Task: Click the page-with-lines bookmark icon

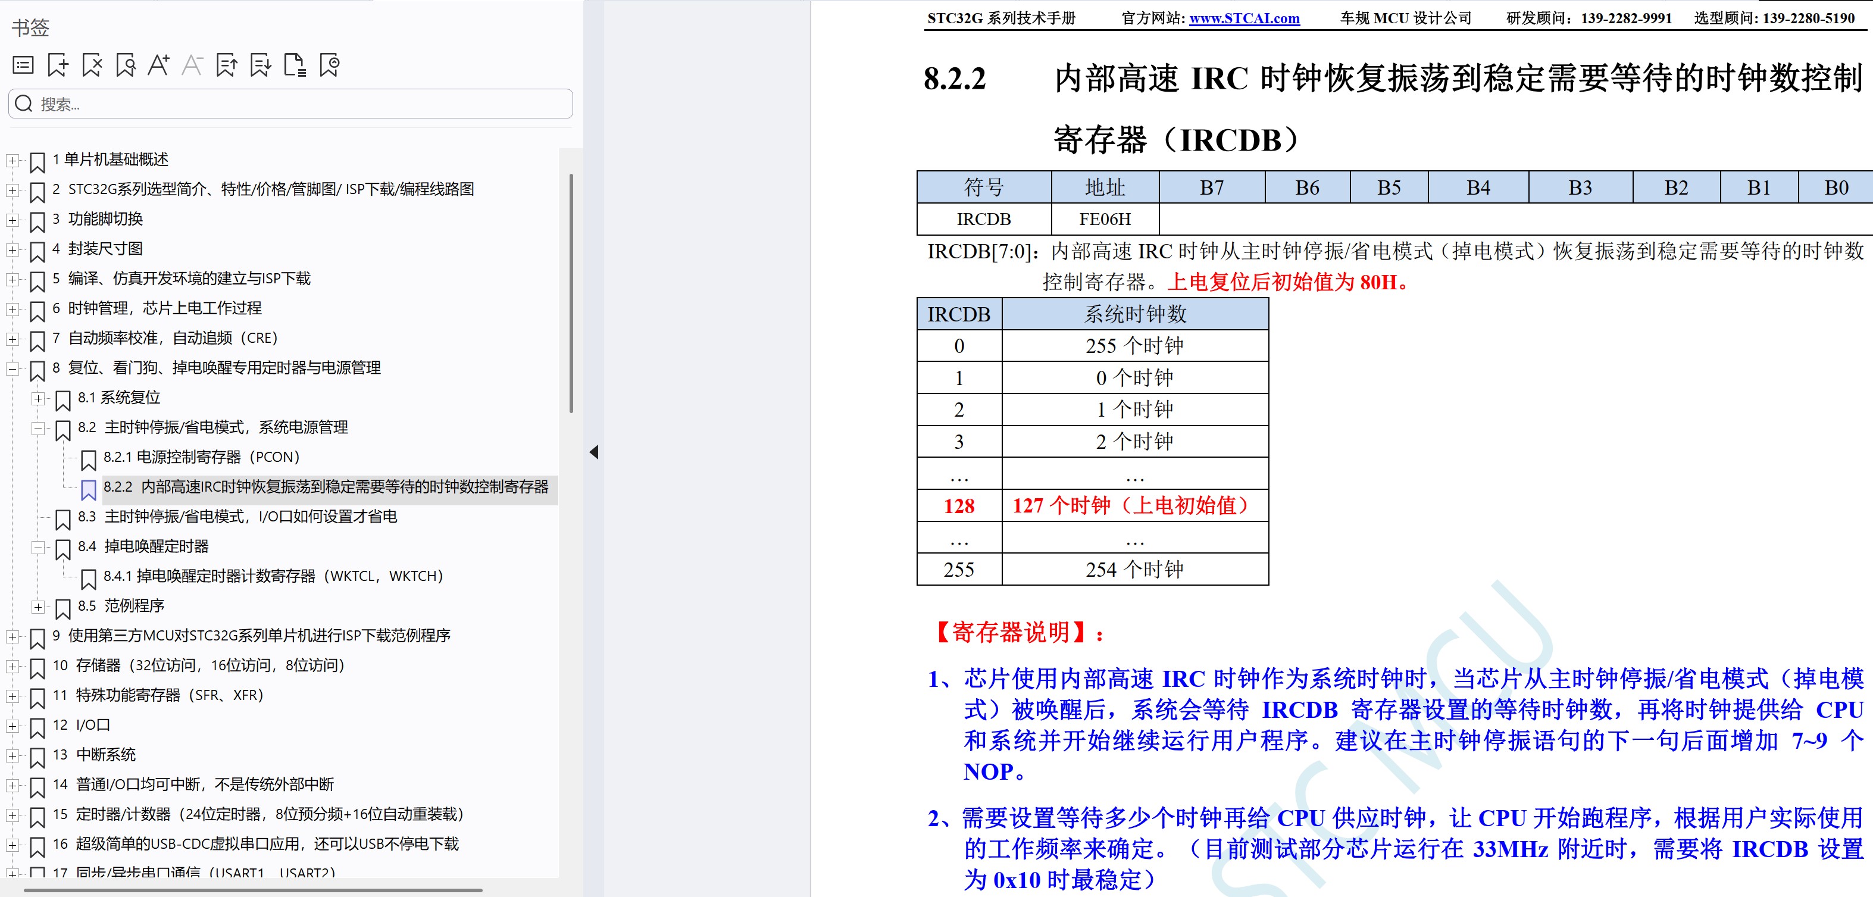Action: pyautogui.click(x=295, y=65)
